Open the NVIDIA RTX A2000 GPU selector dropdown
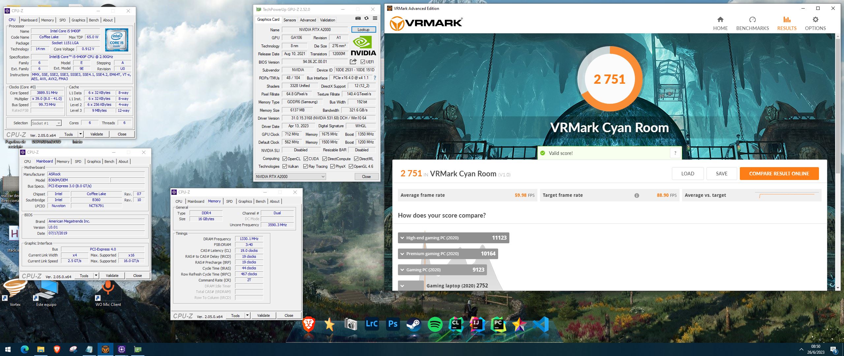Viewport: 844px width, 356px height. [290, 176]
